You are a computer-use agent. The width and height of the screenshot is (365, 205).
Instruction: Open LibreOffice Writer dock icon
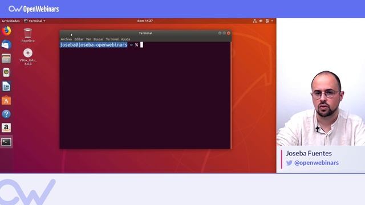[6, 86]
